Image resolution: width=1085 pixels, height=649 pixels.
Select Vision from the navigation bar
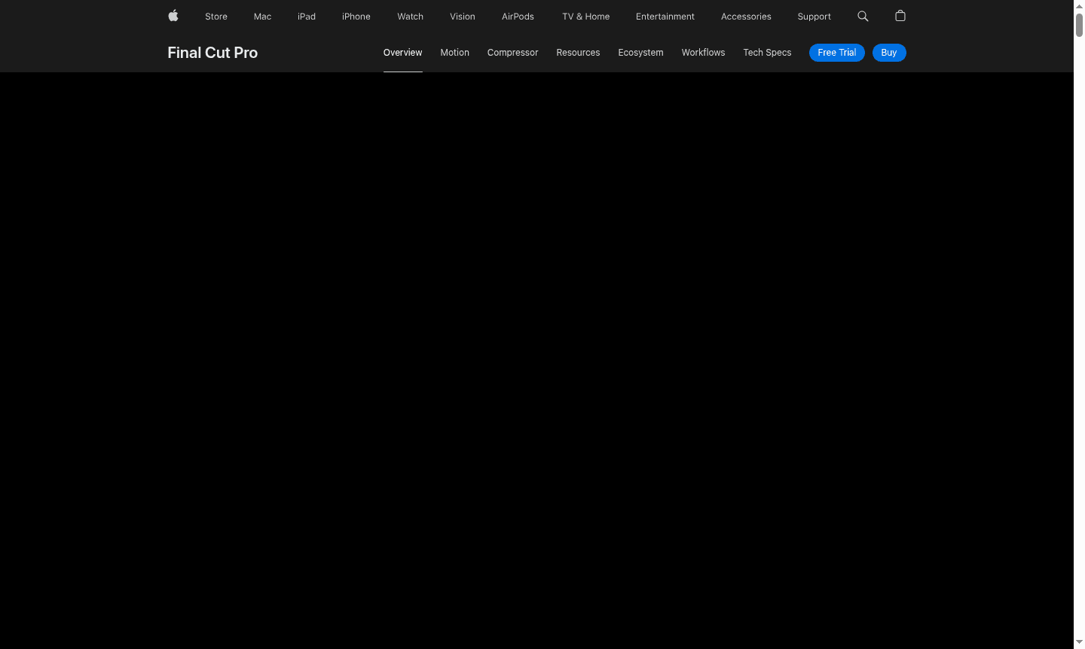click(462, 16)
